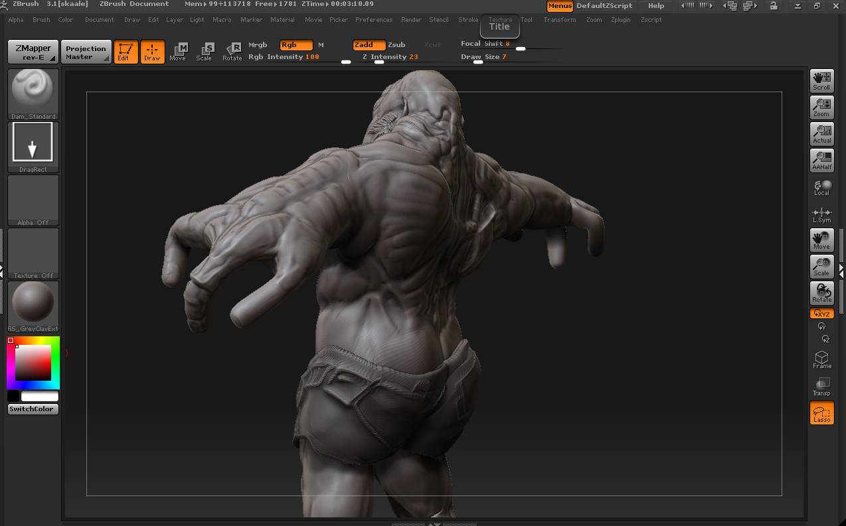Open the Alpha Off selector
846x526 pixels.
(33, 200)
